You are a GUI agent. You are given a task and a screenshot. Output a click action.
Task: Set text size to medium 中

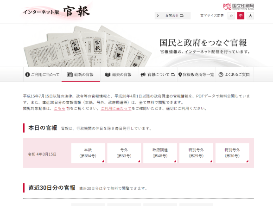[x=241, y=16]
